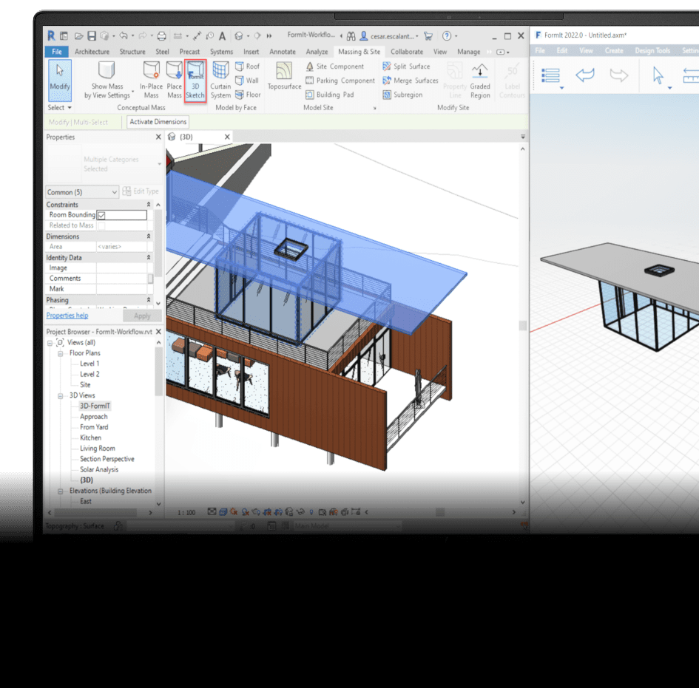Open the Graded Region tool
Screen dimensions: 699x688
point(480,81)
